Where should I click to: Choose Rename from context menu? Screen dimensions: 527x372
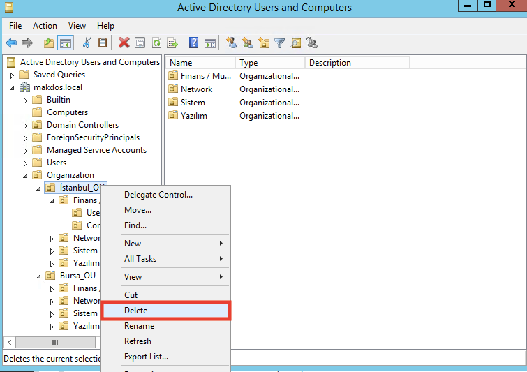166,326
